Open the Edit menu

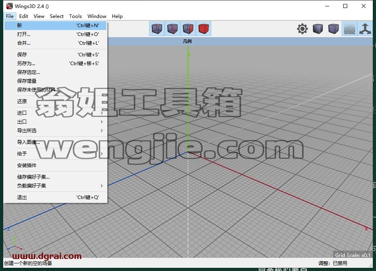(24, 16)
